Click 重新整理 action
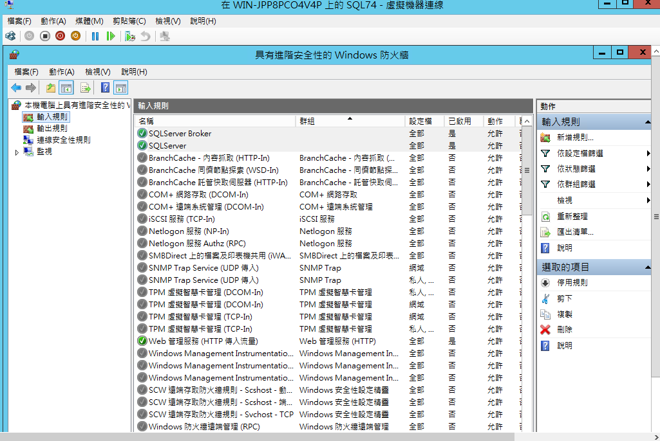The width and height of the screenshot is (660, 441). (572, 217)
